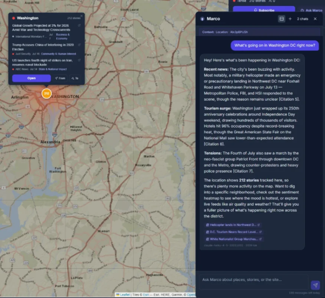Screen dimensions: 325x298
Task: Click the user message bubble about Washington DC
Action: click(x=275, y=45)
